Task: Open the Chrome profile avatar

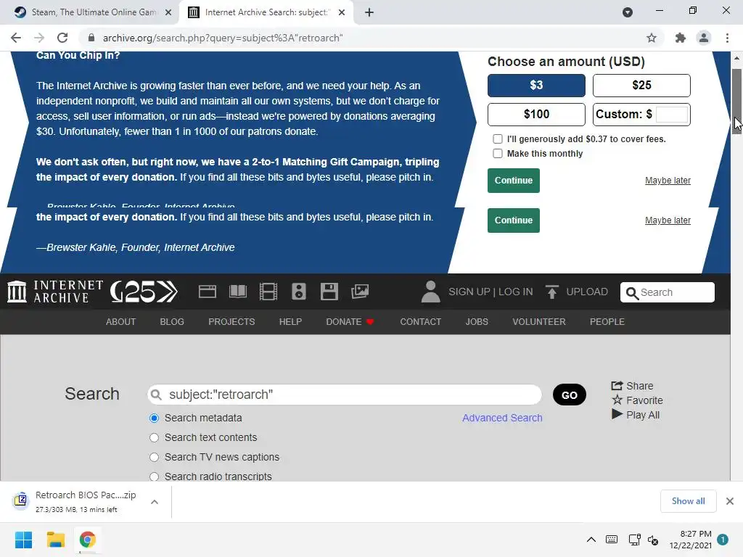Action: tap(704, 38)
